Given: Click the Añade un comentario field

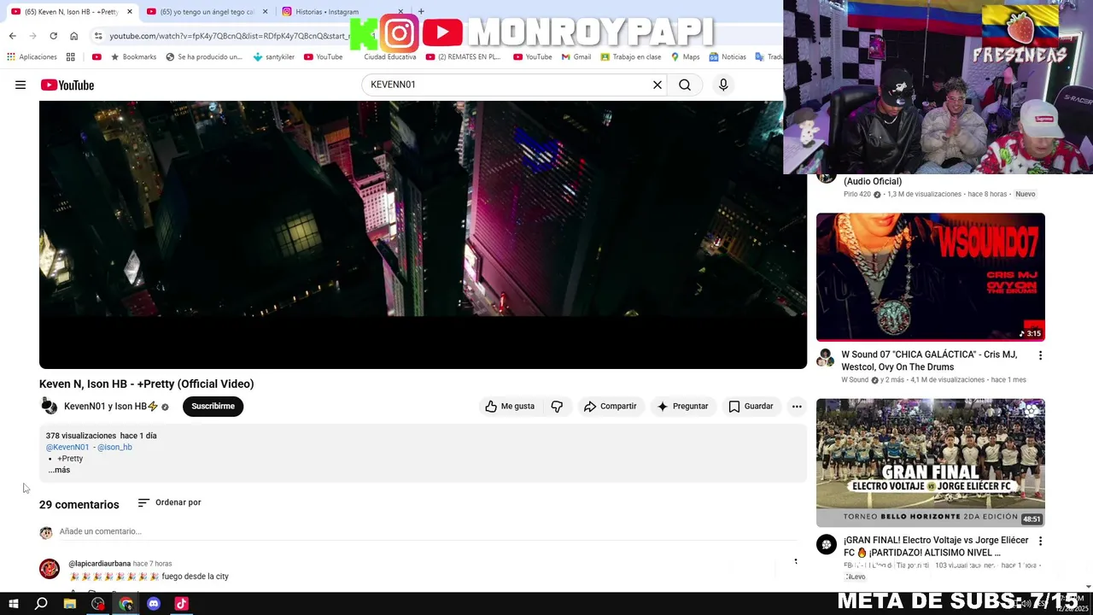Looking at the screenshot, I should [x=427, y=531].
